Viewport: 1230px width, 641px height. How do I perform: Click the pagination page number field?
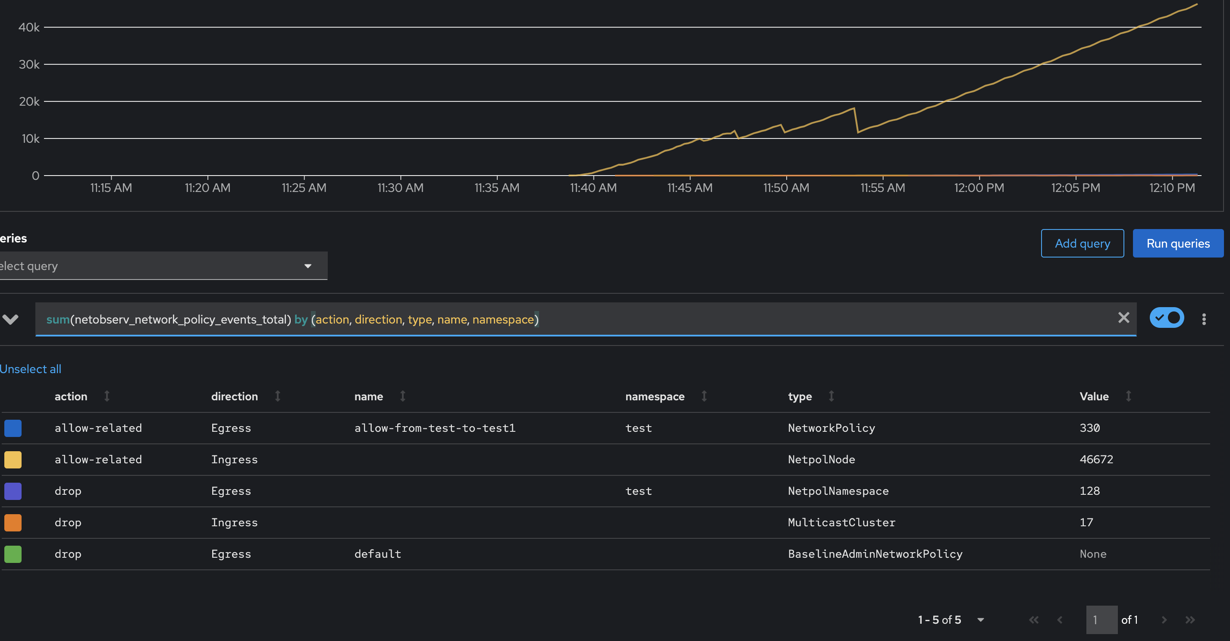pos(1101,619)
